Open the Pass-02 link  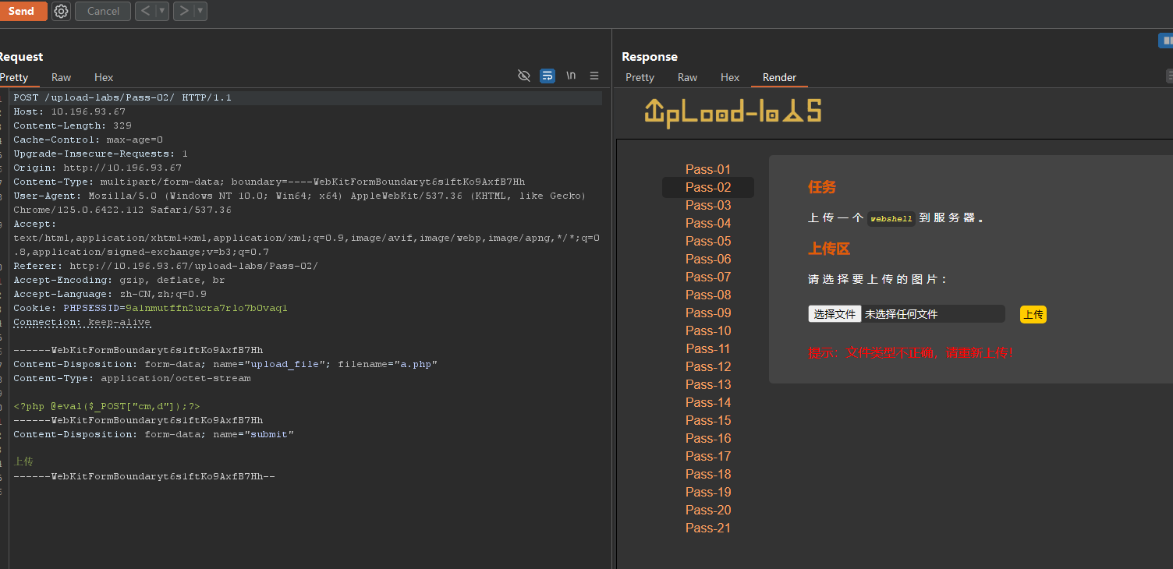click(x=708, y=187)
